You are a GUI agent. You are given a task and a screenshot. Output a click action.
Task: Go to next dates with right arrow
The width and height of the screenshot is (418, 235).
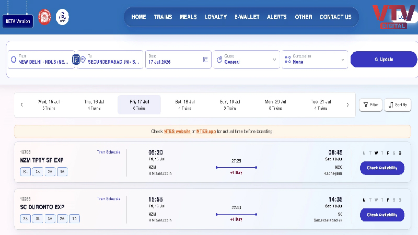347,105
